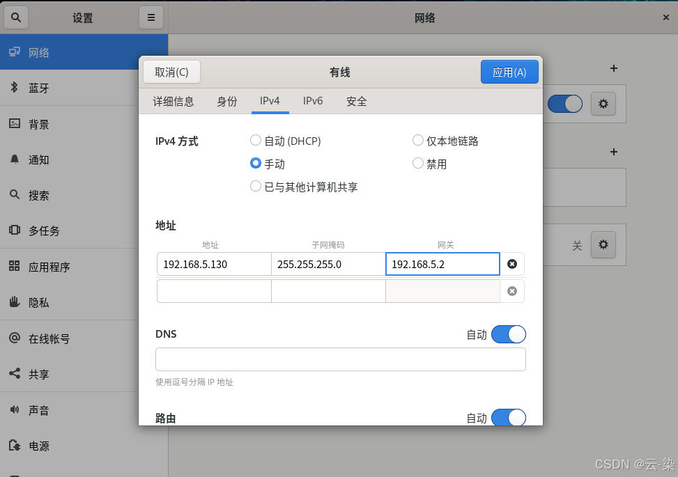Click the Network sidebar icon

(15, 52)
